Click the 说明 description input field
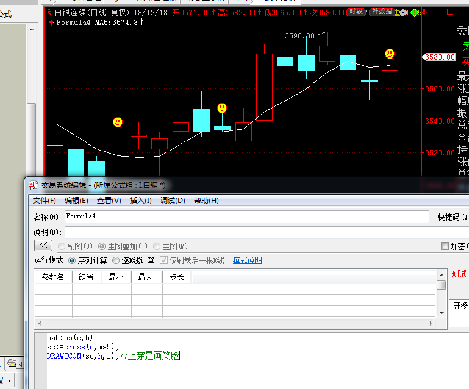 pos(267,232)
